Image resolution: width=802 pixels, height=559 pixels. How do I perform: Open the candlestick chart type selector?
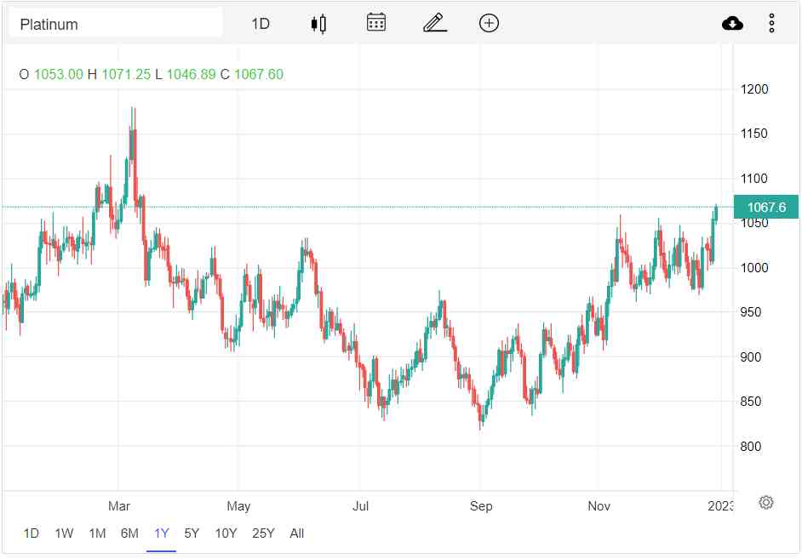pos(318,24)
